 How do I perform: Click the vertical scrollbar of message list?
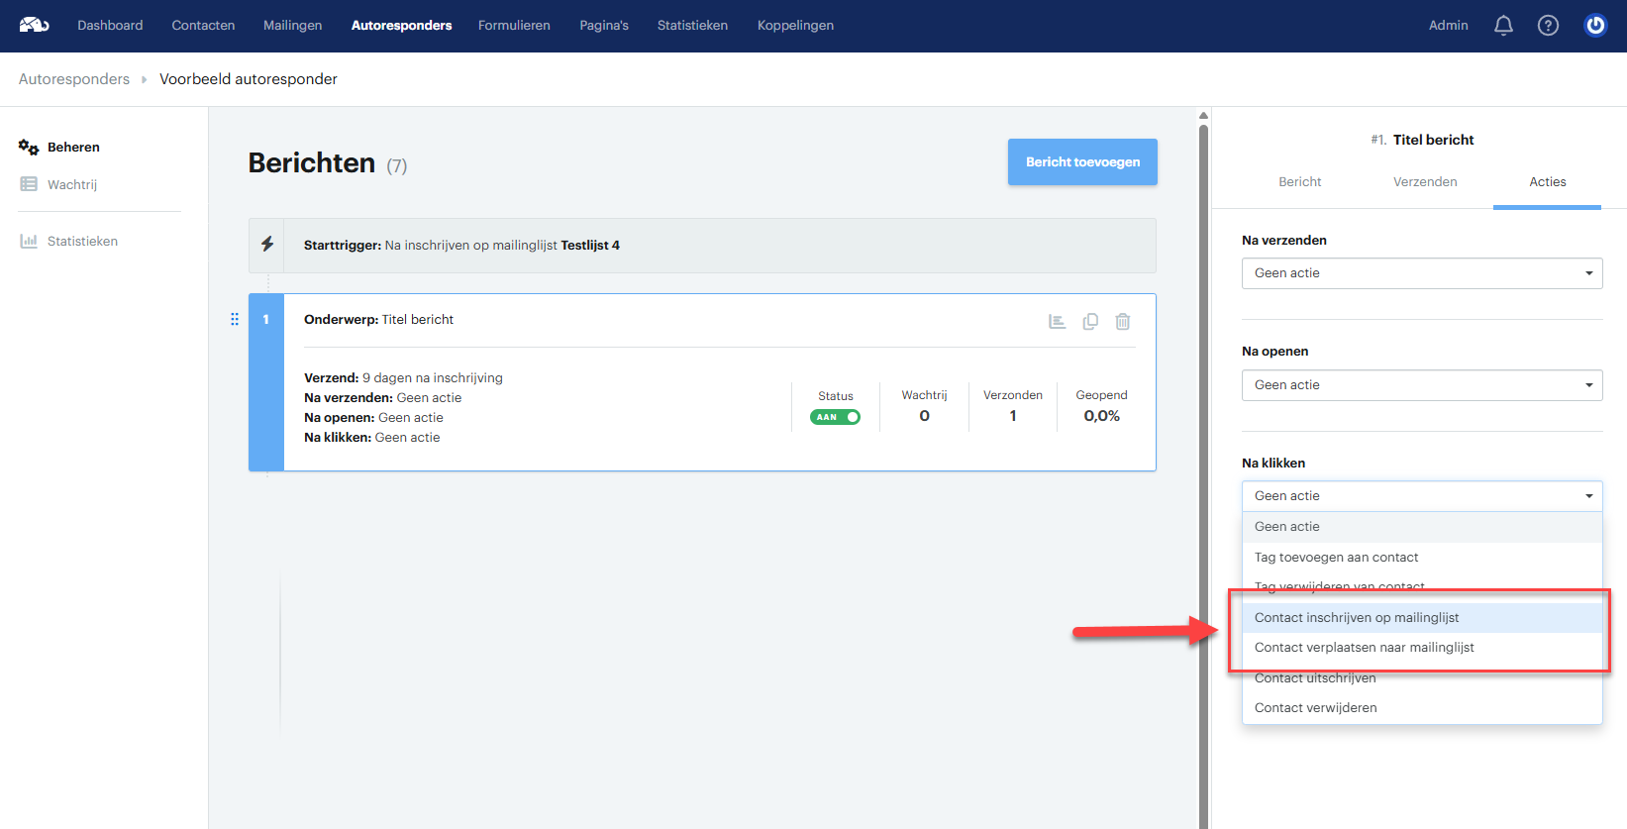pos(1203,466)
